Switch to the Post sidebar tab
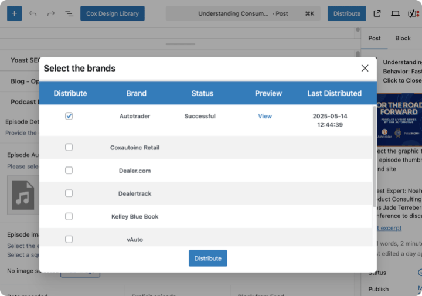Screen dimensions: 422x296 point(375,38)
